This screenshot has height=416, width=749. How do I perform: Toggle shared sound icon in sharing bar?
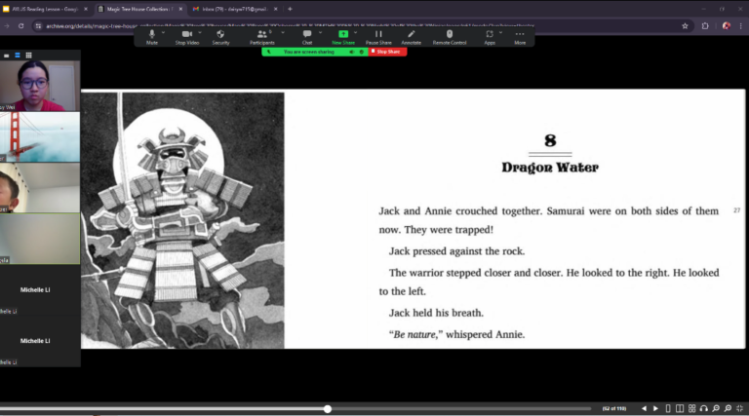click(x=351, y=52)
